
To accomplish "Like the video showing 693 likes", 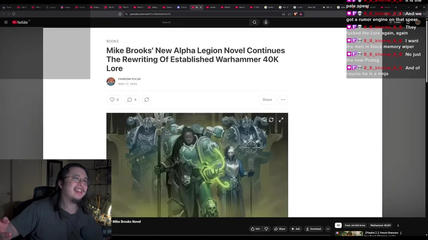I will pyautogui.click(x=255, y=229).
